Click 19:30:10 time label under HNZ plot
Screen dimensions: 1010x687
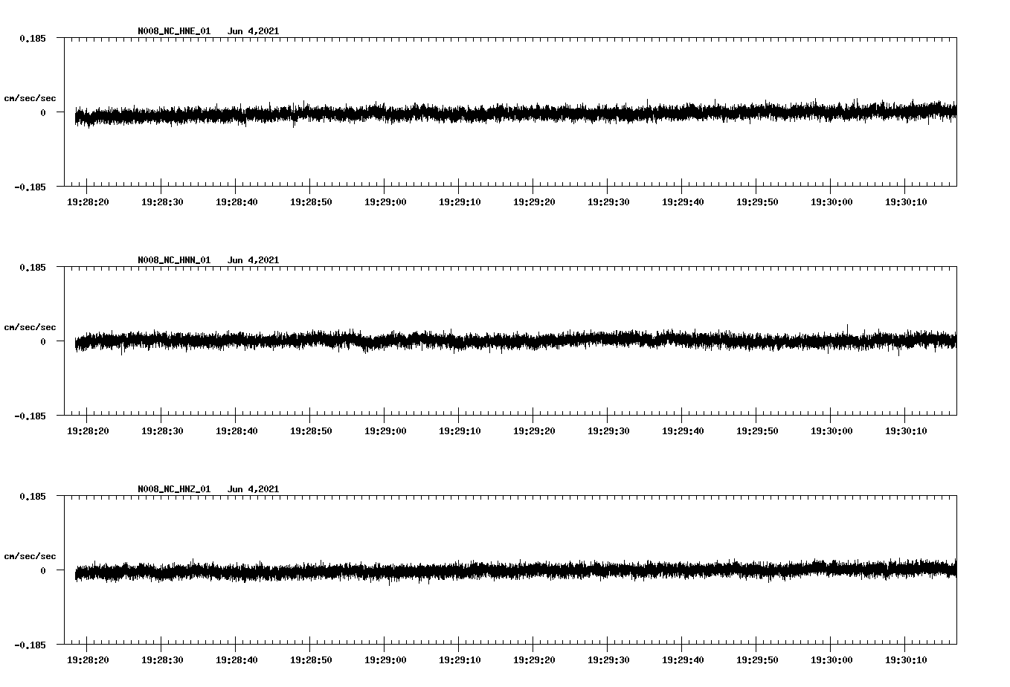click(905, 659)
